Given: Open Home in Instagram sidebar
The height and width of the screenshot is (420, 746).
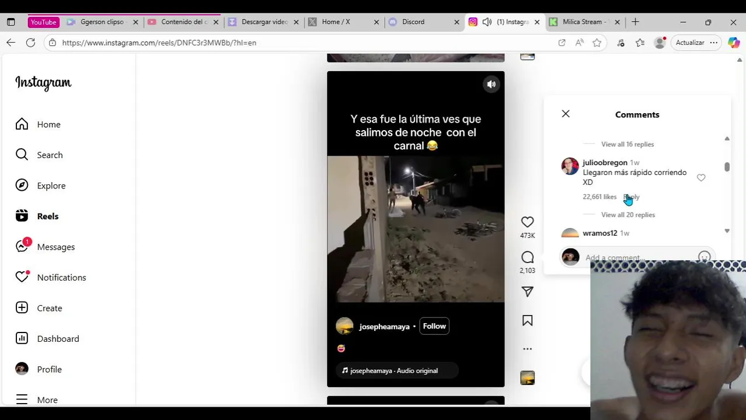Looking at the screenshot, I should 38,124.
